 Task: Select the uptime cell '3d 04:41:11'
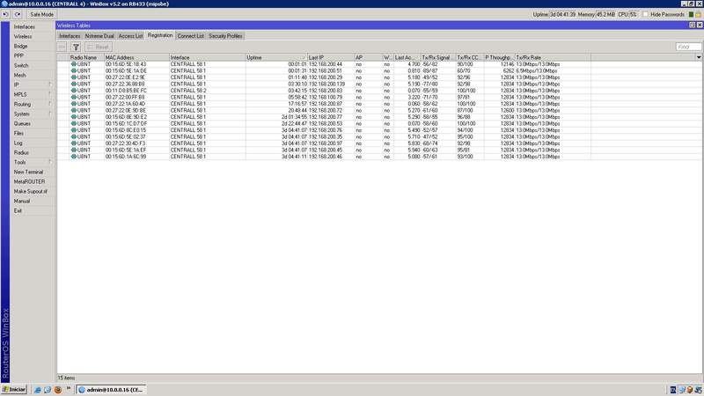294,157
